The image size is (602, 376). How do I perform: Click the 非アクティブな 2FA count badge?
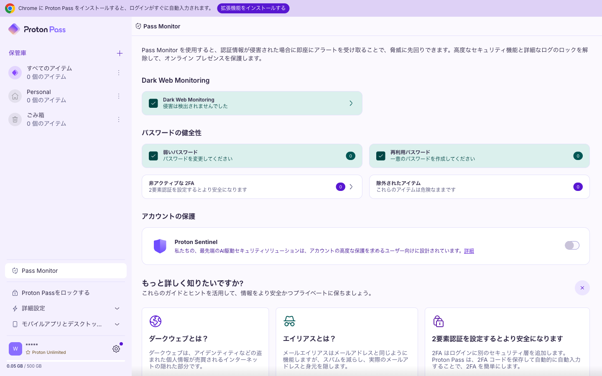pos(340,187)
